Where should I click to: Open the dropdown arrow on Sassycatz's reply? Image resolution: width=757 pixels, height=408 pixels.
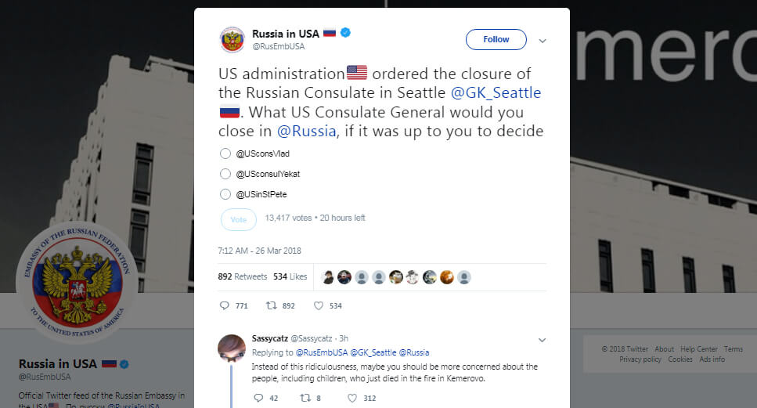pos(542,340)
